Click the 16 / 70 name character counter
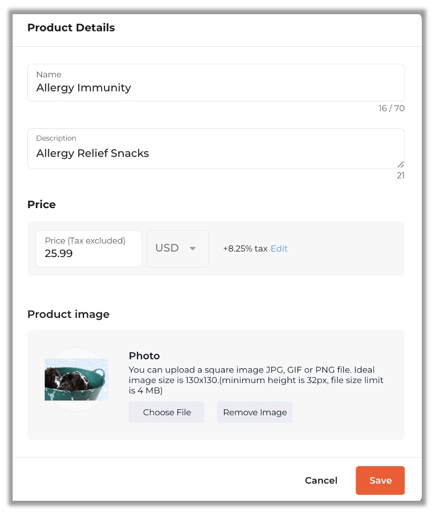The image size is (436, 516). tap(391, 109)
